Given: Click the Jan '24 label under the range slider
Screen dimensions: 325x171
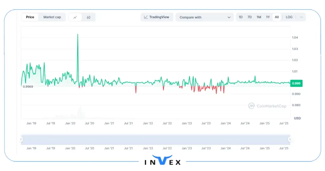Looking at the screenshot, I should (226, 148).
